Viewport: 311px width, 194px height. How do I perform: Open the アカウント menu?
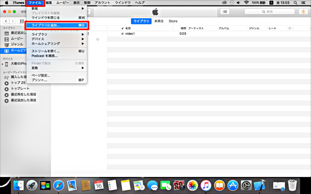tap(102, 3)
